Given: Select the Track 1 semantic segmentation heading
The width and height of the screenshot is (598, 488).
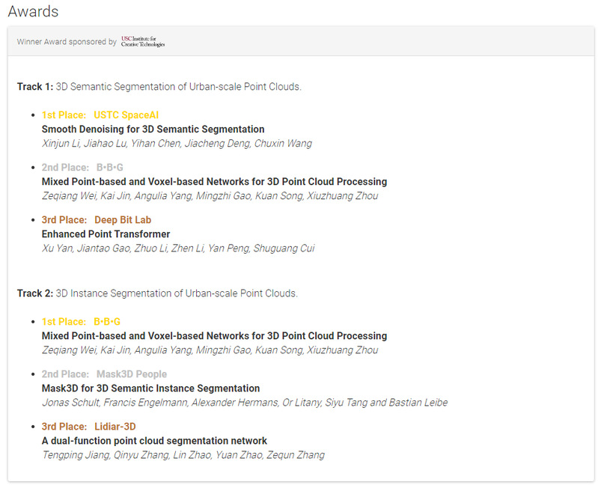Looking at the screenshot, I should tap(159, 87).
